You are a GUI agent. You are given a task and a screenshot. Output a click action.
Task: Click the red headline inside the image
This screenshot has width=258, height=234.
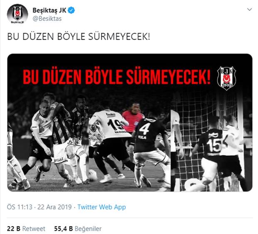click(117, 77)
